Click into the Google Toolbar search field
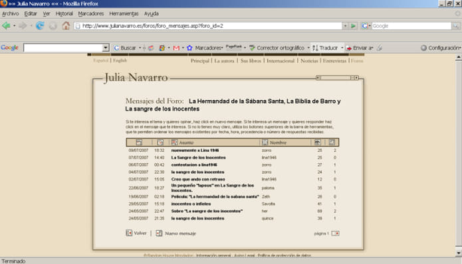The height and width of the screenshot is (264, 462). [62, 48]
